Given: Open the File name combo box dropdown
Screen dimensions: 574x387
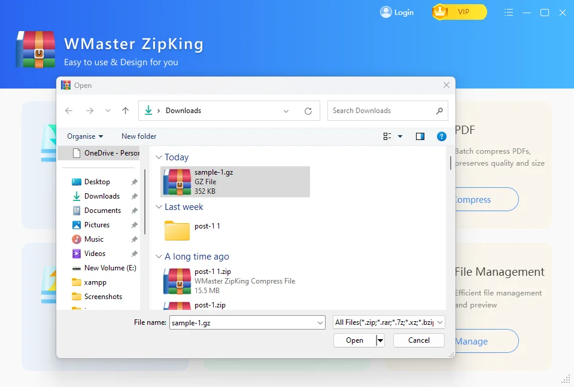Looking at the screenshot, I should [320, 322].
